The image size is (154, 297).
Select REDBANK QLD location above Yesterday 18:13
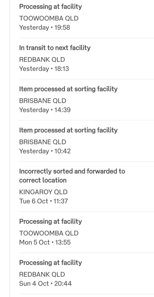(42, 59)
